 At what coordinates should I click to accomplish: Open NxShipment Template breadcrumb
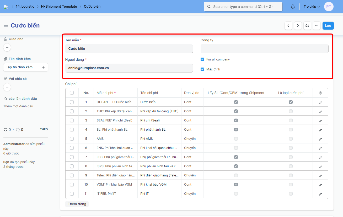(x=59, y=6)
